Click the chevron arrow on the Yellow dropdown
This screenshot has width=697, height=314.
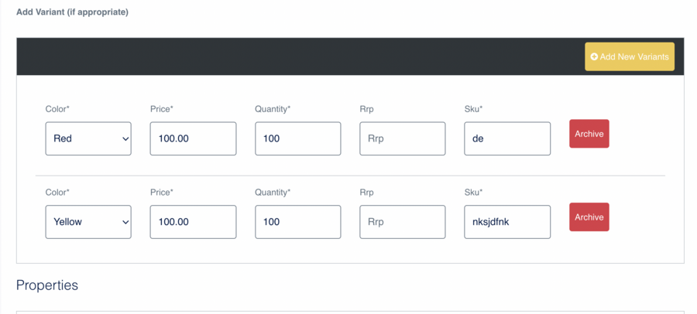[125, 223]
